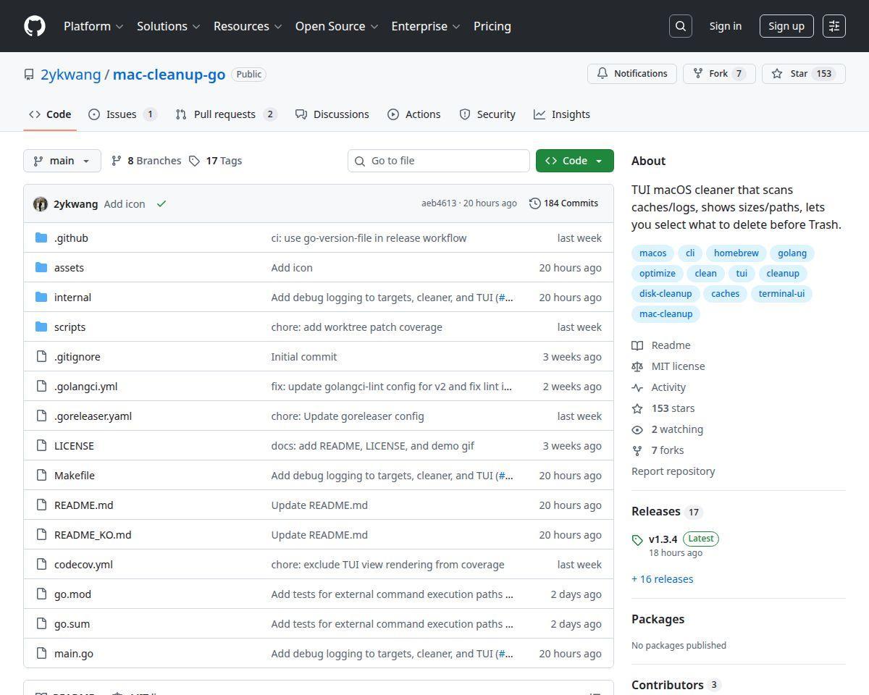Open the .goreleaser.yaml file
Screen dimensions: 869x695
coord(93,416)
